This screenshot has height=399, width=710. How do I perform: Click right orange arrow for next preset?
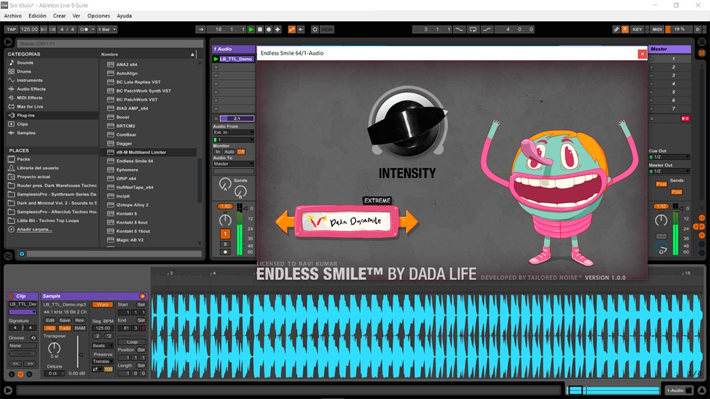pyautogui.click(x=409, y=221)
